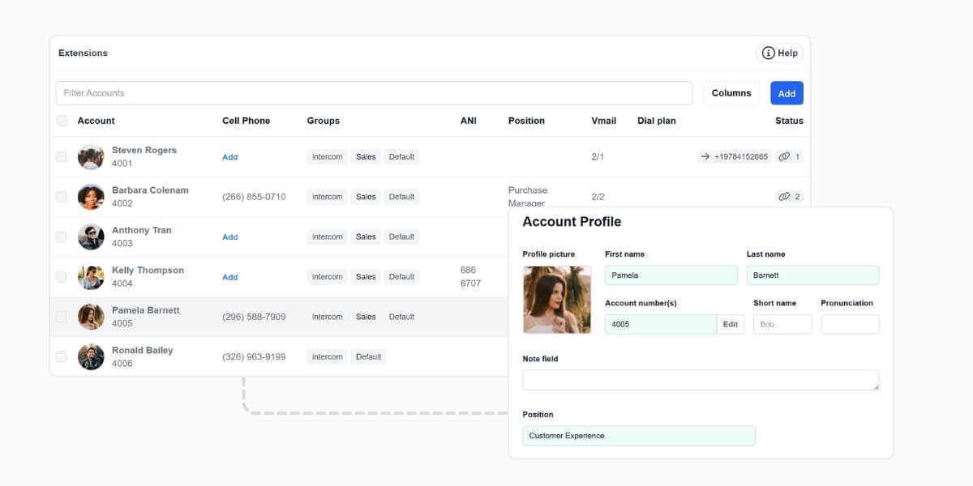Click Ronald Bailey's avatar
Image resolution: width=973 pixels, height=486 pixels.
coord(91,356)
